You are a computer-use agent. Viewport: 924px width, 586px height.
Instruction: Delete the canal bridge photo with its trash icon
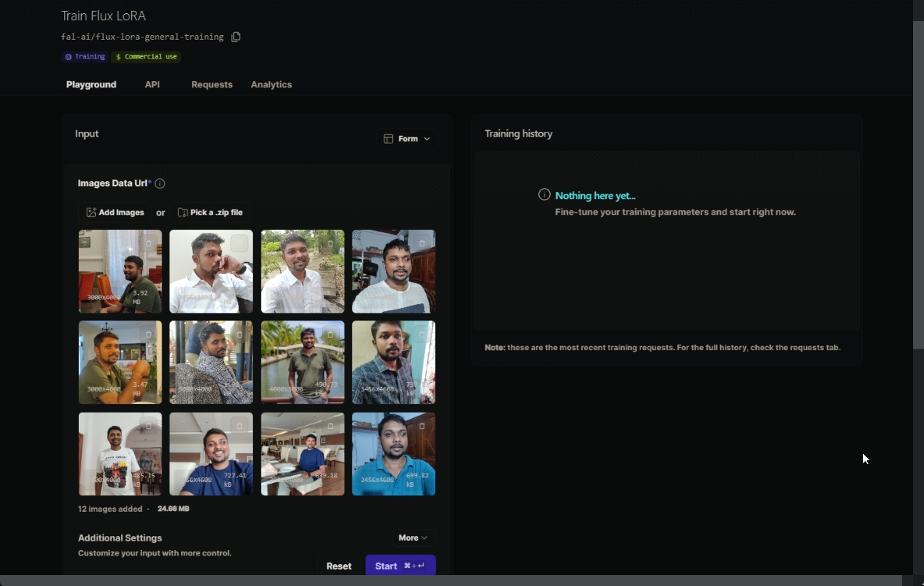[x=330, y=334]
